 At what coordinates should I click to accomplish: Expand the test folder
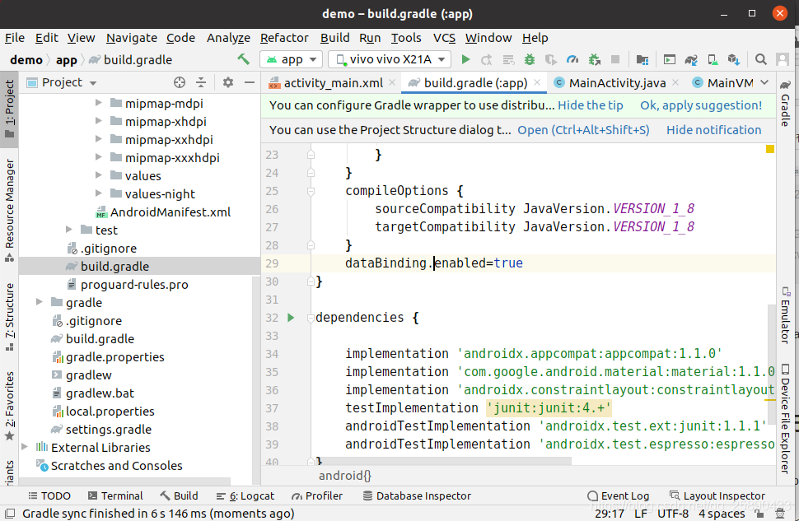(69, 230)
